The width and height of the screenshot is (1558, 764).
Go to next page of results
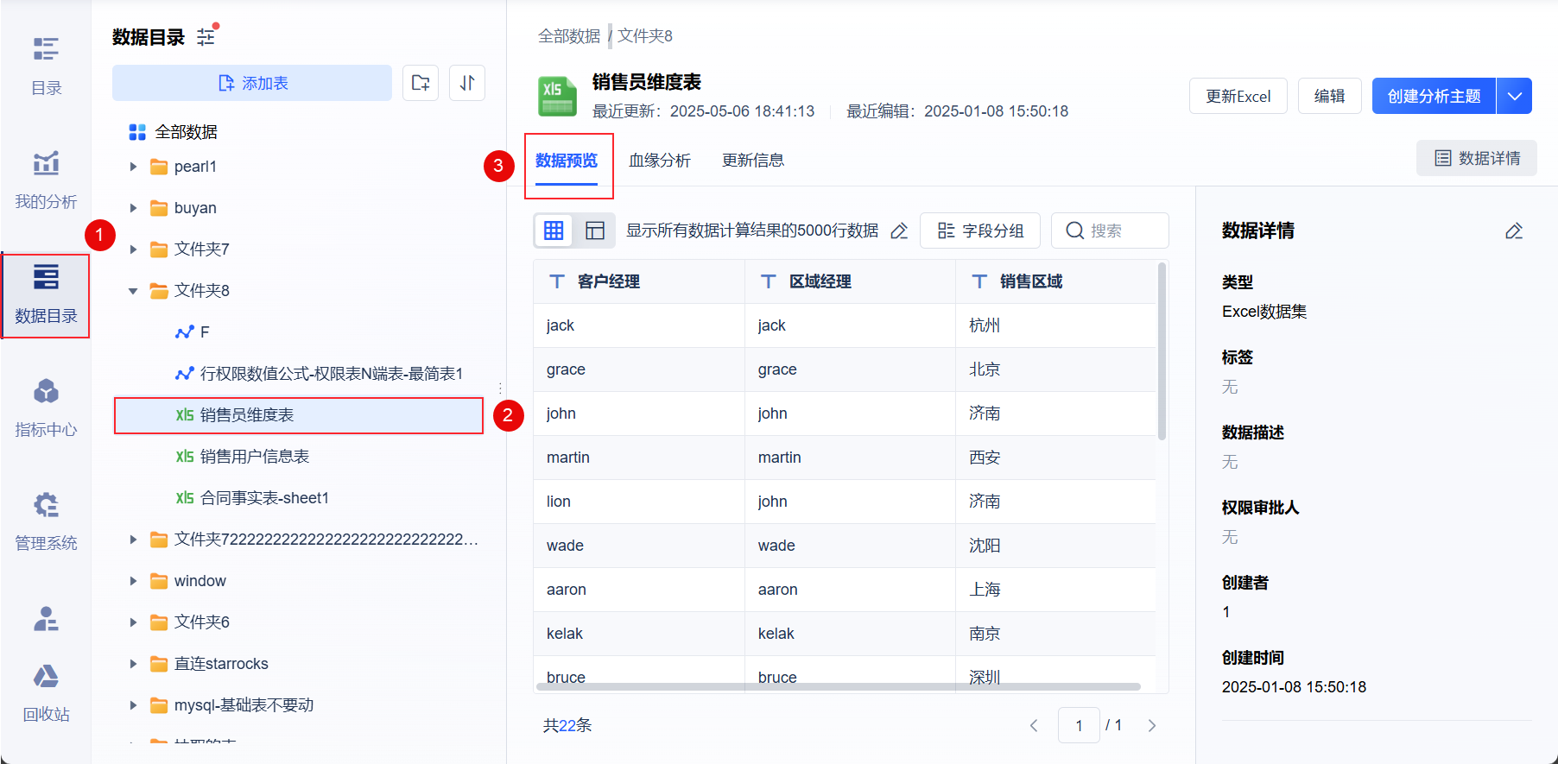coord(1151,725)
